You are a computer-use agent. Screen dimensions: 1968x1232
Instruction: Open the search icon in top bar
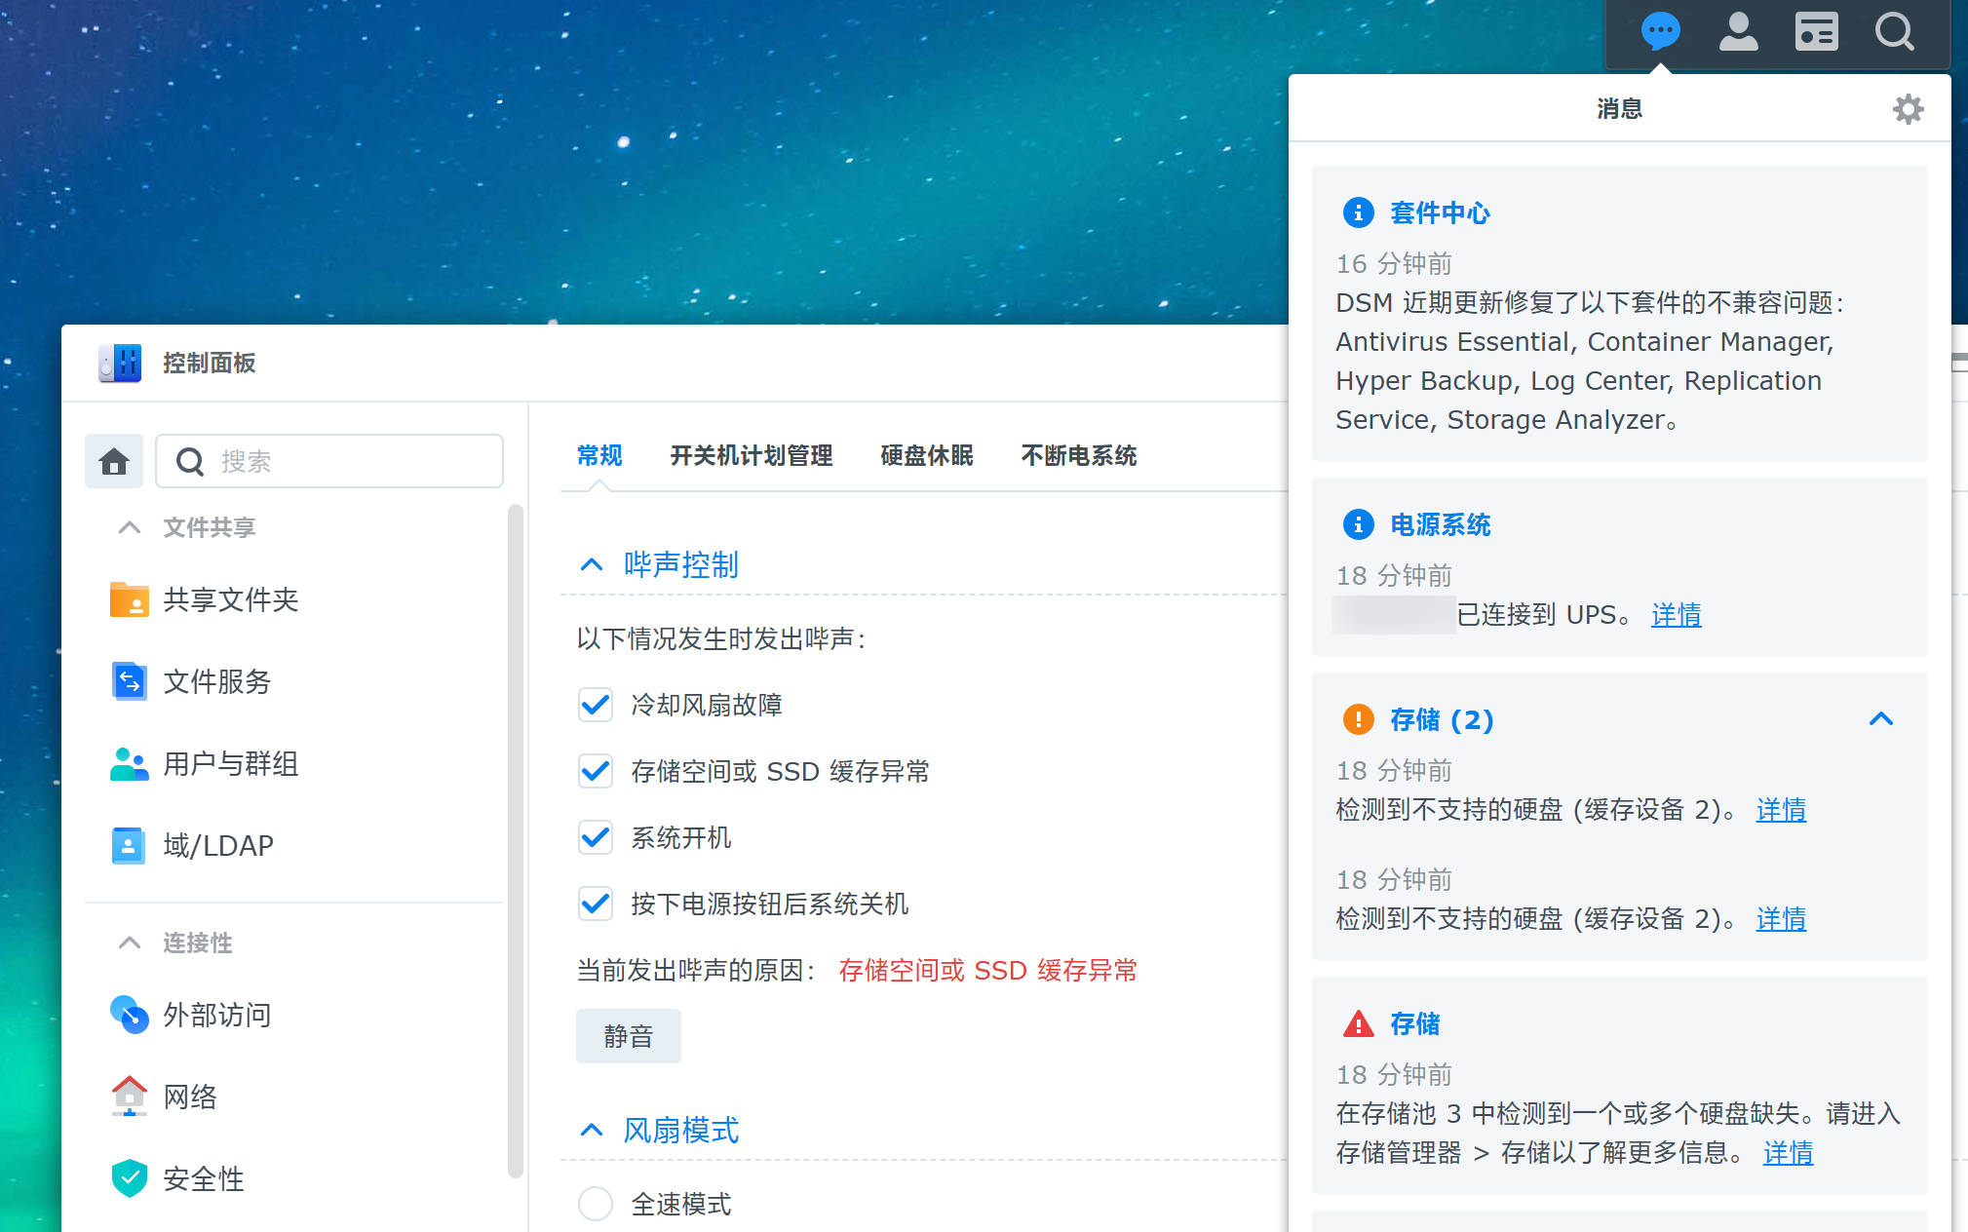coord(1894,32)
